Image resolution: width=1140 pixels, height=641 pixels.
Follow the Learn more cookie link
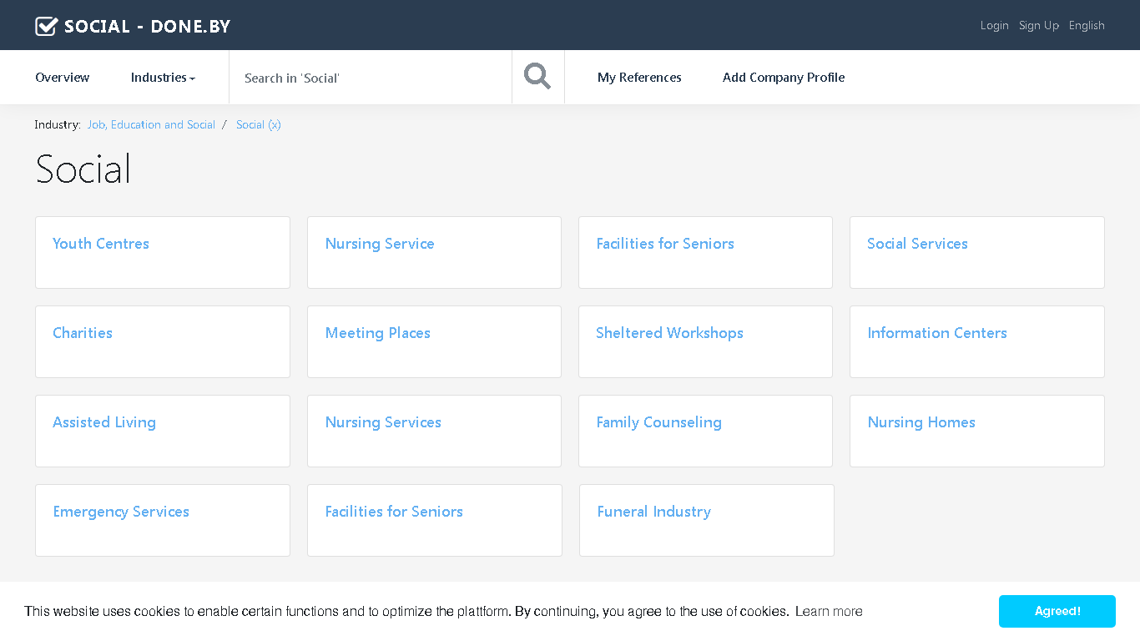829,612
